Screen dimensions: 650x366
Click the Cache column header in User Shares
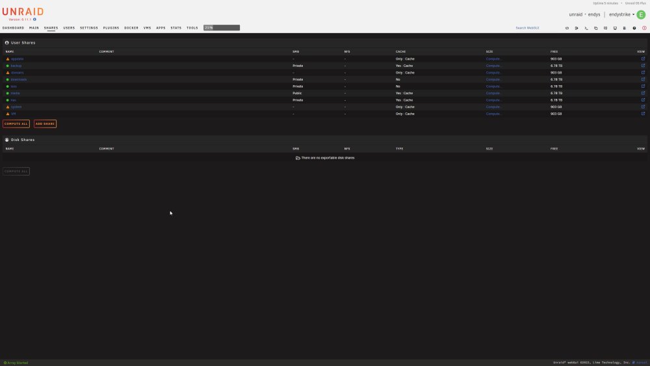(400, 52)
